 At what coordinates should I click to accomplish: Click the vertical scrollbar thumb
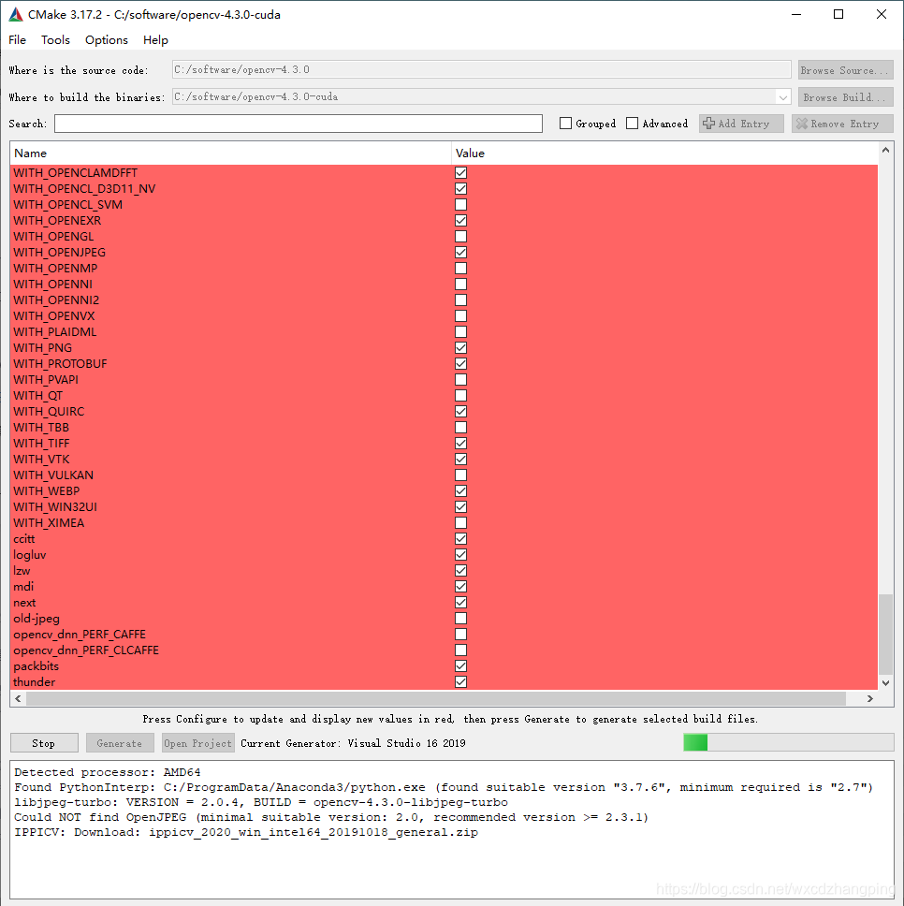(x=885, y=635)
